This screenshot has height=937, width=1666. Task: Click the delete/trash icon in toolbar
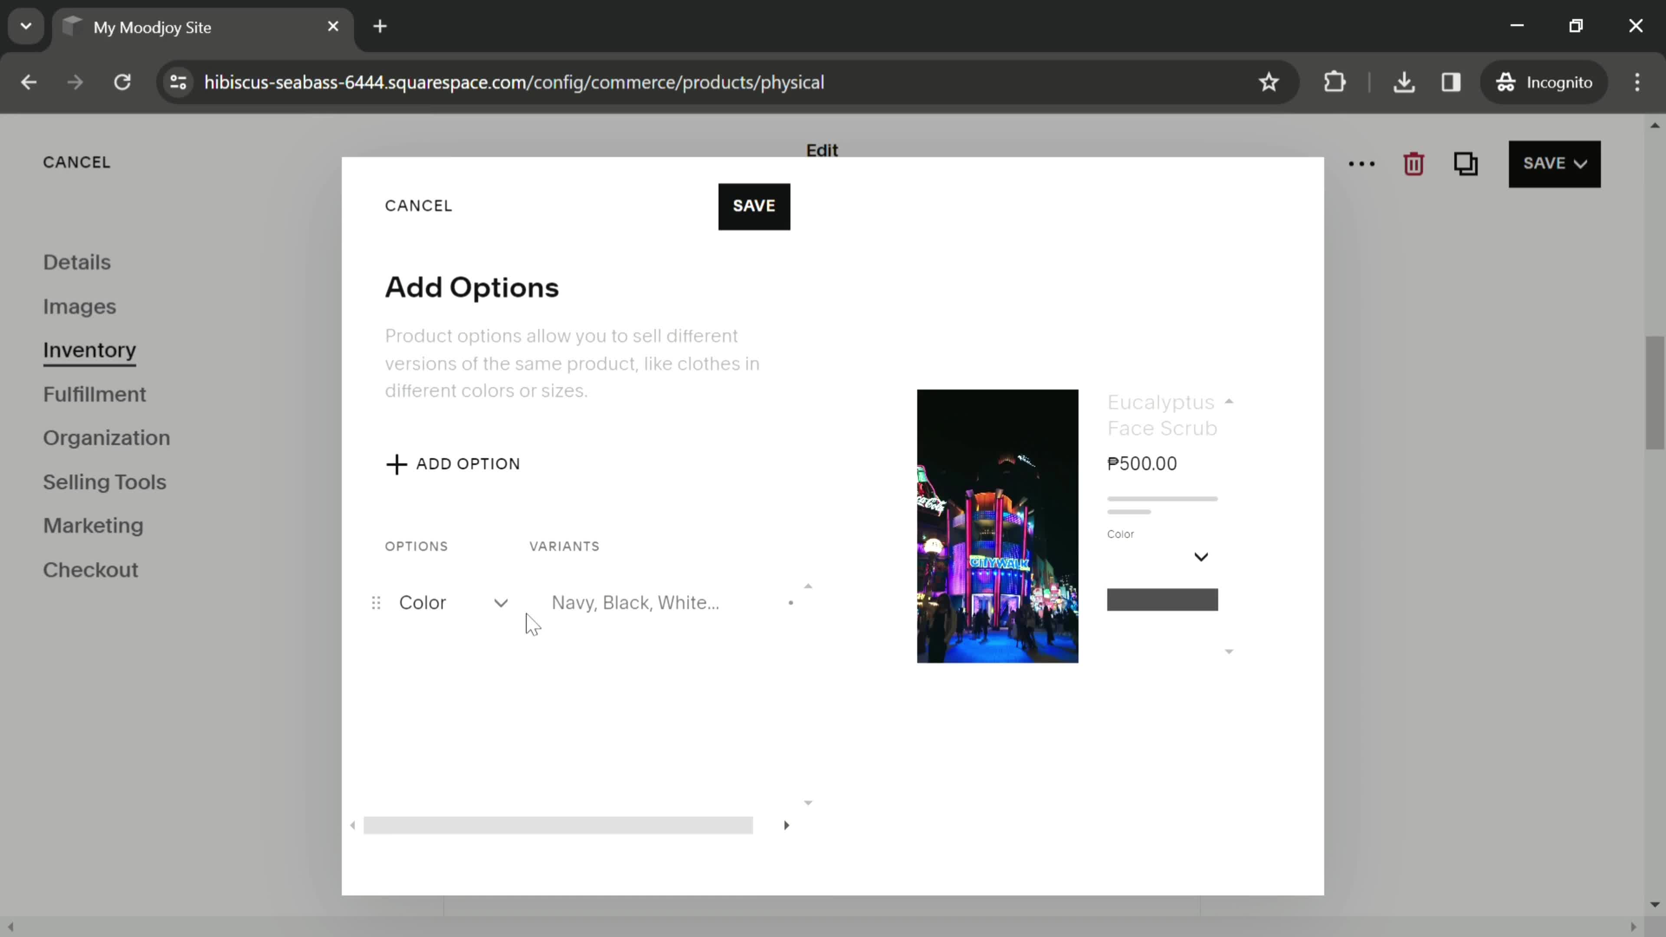1414,163
